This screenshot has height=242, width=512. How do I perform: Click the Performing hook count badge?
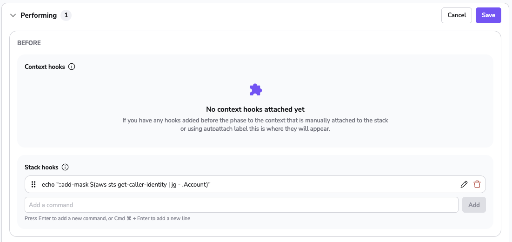[66, 15]
